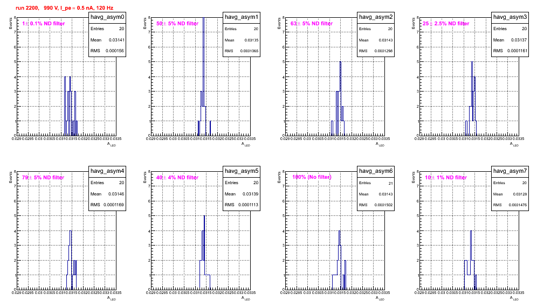Screen dimensions: 537x308
Task: Click Mean value 0.03128 in havg_asym7 stats
Action: coord(520,194)
